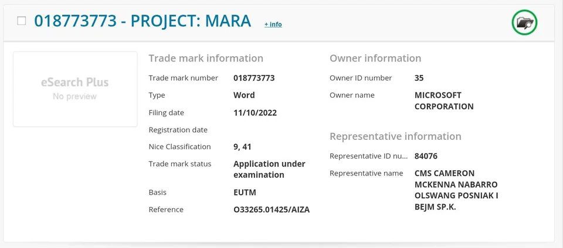
Task: Tick the checkbox beside 018773773 - PROJECT: MARA
Action: (22, 21)
